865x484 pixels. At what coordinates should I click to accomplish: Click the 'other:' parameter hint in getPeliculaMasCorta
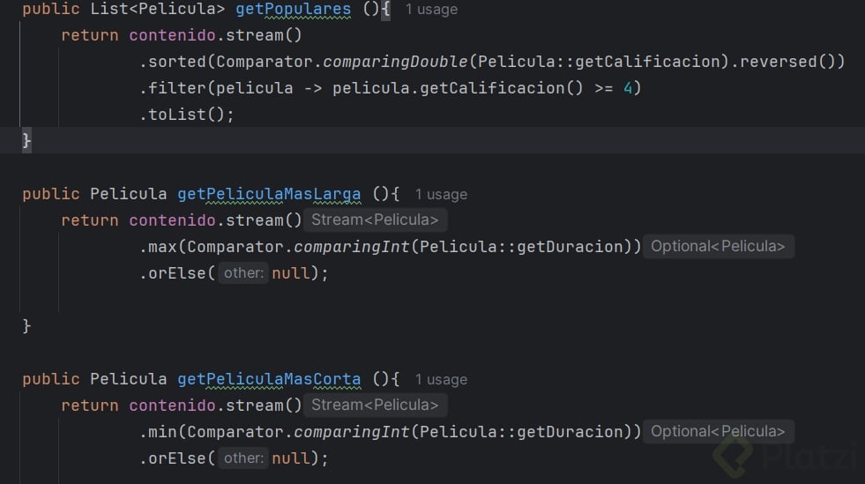coord(243,458)
